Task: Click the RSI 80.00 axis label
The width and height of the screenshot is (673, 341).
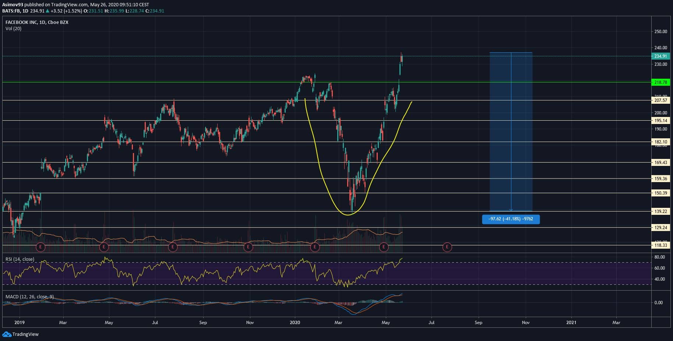Action: 660,257
